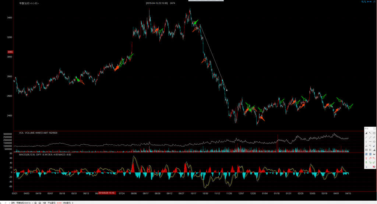This screenshot has height=204, width=377.
Task: Activate the mouse pointer selection tool
Action: coord(366,166)
